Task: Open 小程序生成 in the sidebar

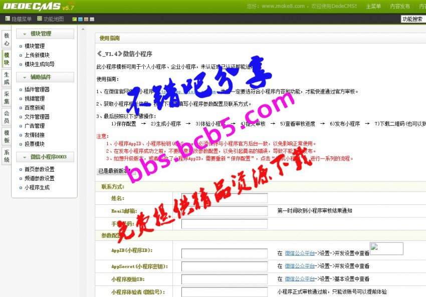Action: tap(37, 187)
